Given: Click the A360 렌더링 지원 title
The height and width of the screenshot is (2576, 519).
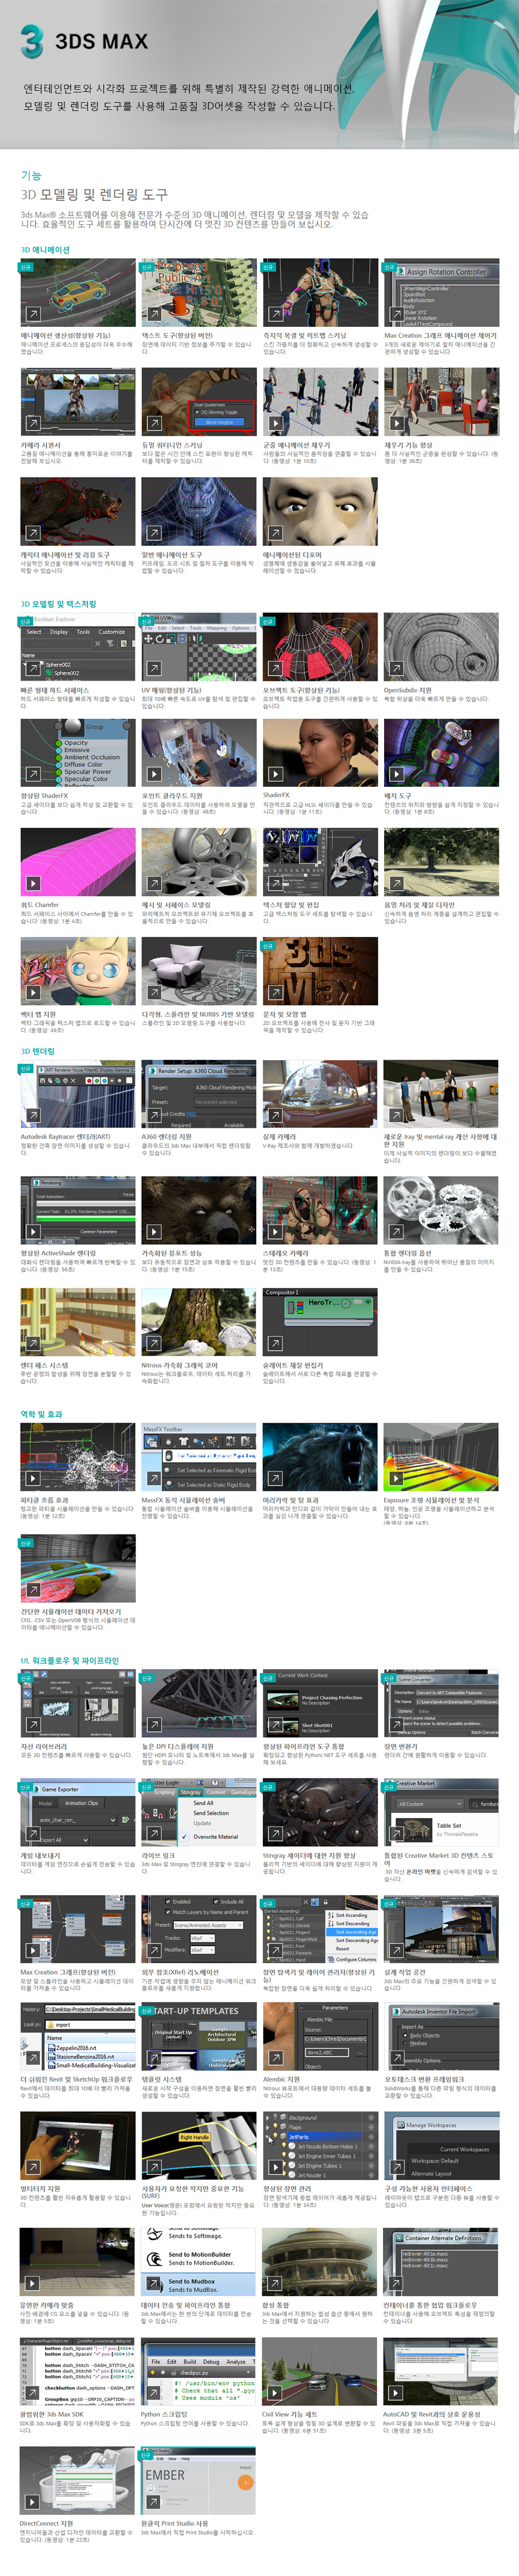Looking at the screenshot, I should coord(166,1137).
